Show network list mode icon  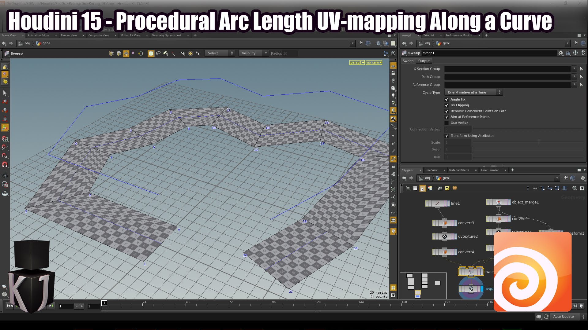click(x=415, y=188)
